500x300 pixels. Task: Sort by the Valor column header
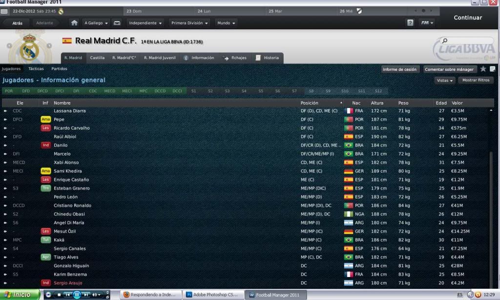(457, 103)
